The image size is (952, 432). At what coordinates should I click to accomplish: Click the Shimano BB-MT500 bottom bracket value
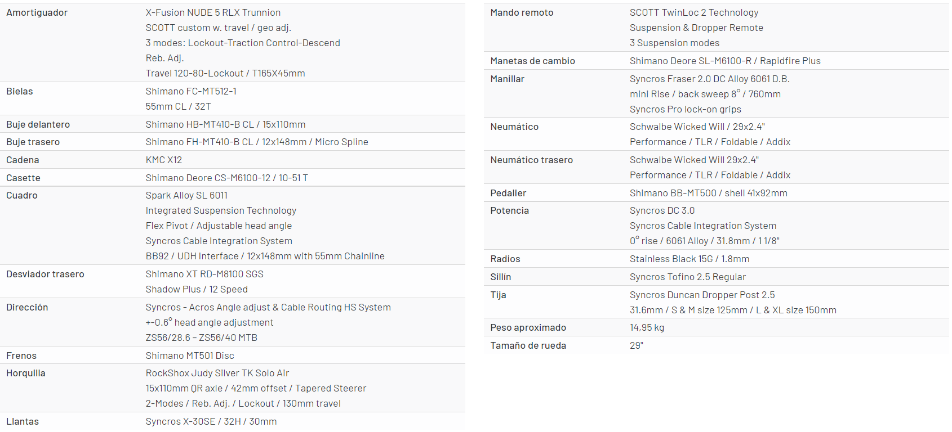709,193
